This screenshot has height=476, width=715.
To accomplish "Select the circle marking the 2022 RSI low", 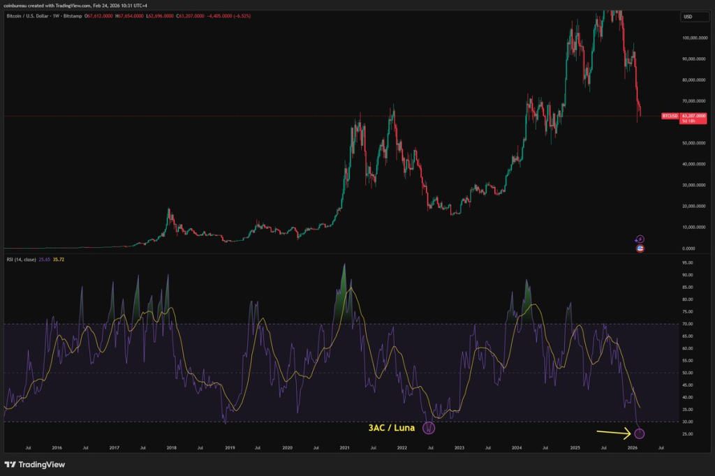I will click(x=429, y=428).
